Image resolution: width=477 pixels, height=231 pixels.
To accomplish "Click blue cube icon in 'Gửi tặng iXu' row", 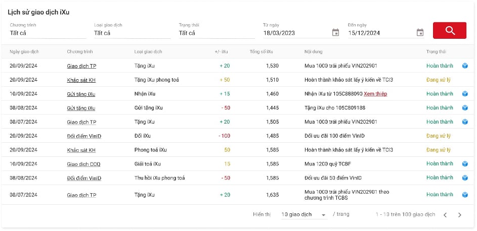I will (465, 107).
